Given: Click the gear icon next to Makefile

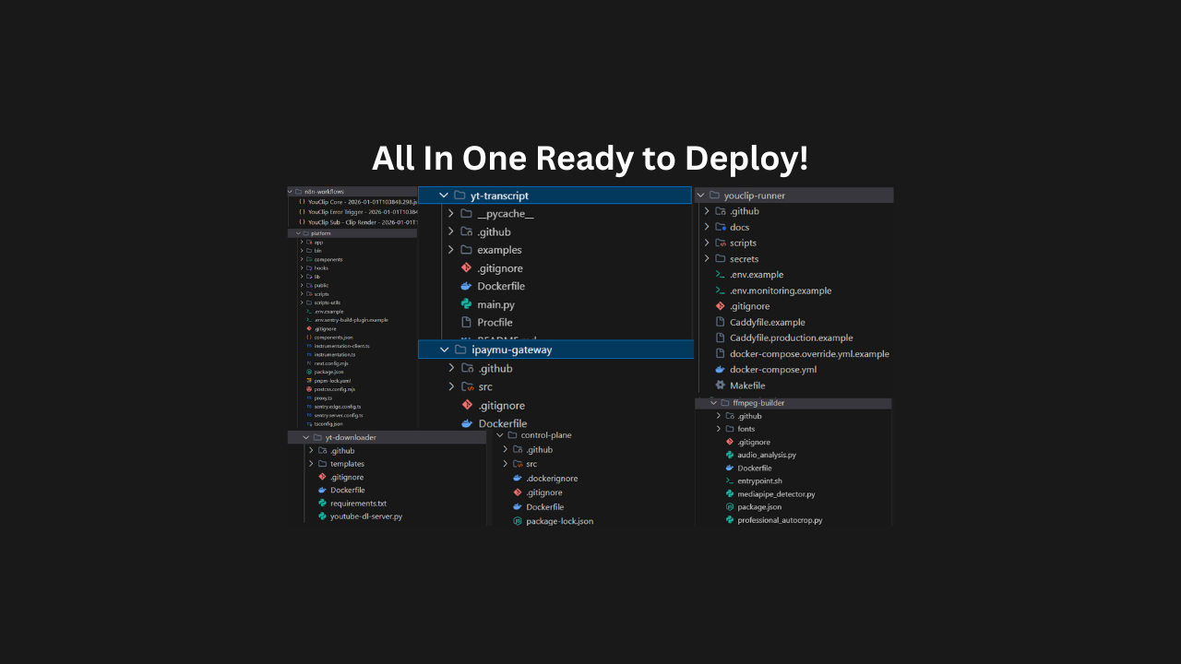Looking at the screenshot, I should (720, 385).
